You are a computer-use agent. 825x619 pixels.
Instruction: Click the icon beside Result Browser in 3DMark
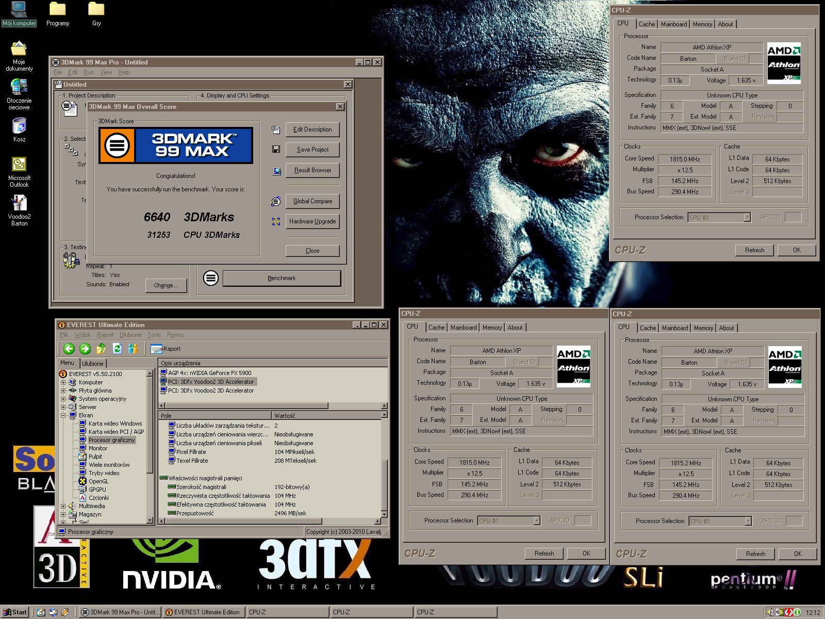[276, 171]
